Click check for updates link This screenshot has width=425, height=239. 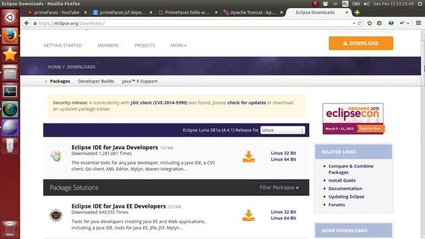click(x=246, y=103)
